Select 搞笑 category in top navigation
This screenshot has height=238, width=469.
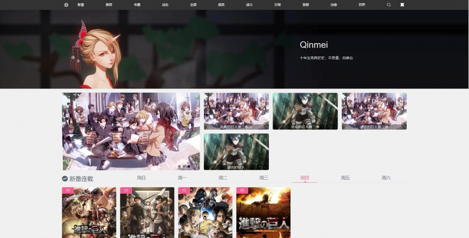pos(221,5)
